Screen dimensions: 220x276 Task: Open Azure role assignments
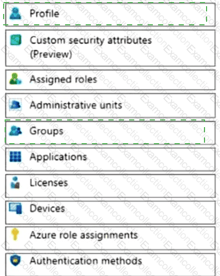(x=111, y=238)
